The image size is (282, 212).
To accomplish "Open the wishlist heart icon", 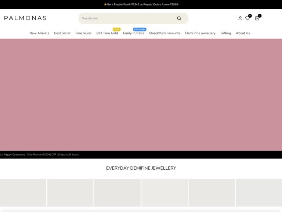I will coord(247,18).
